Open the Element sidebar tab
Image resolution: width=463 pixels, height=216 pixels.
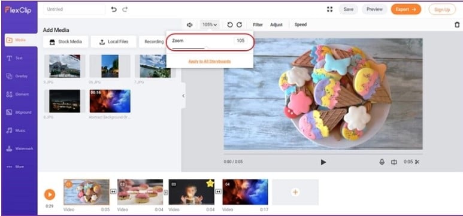point(19,95)
